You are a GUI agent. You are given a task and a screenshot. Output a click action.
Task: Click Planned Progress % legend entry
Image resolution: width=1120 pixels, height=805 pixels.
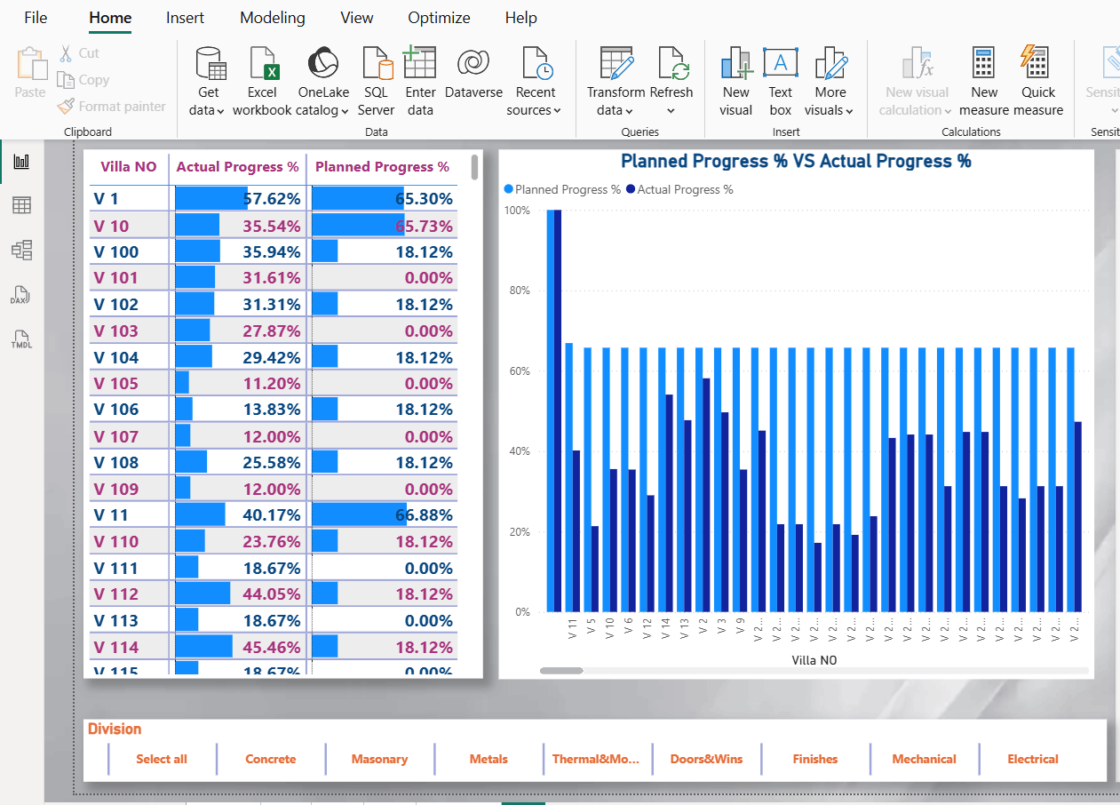point(562,189)
